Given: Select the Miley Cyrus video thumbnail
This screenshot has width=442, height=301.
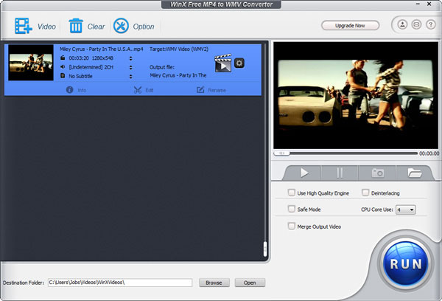Looking at the screenshot, I should click(31, 63).
